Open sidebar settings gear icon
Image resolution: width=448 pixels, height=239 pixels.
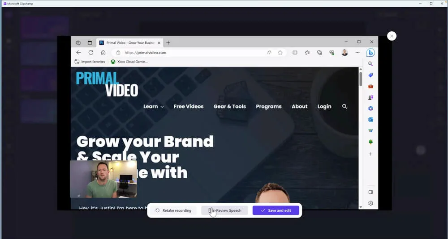[370, 204]
